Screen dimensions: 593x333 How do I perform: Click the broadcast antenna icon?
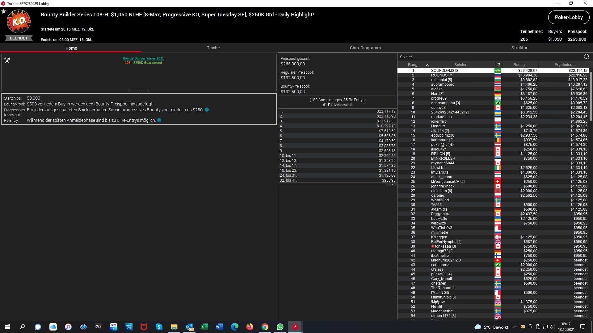(7, 60)
